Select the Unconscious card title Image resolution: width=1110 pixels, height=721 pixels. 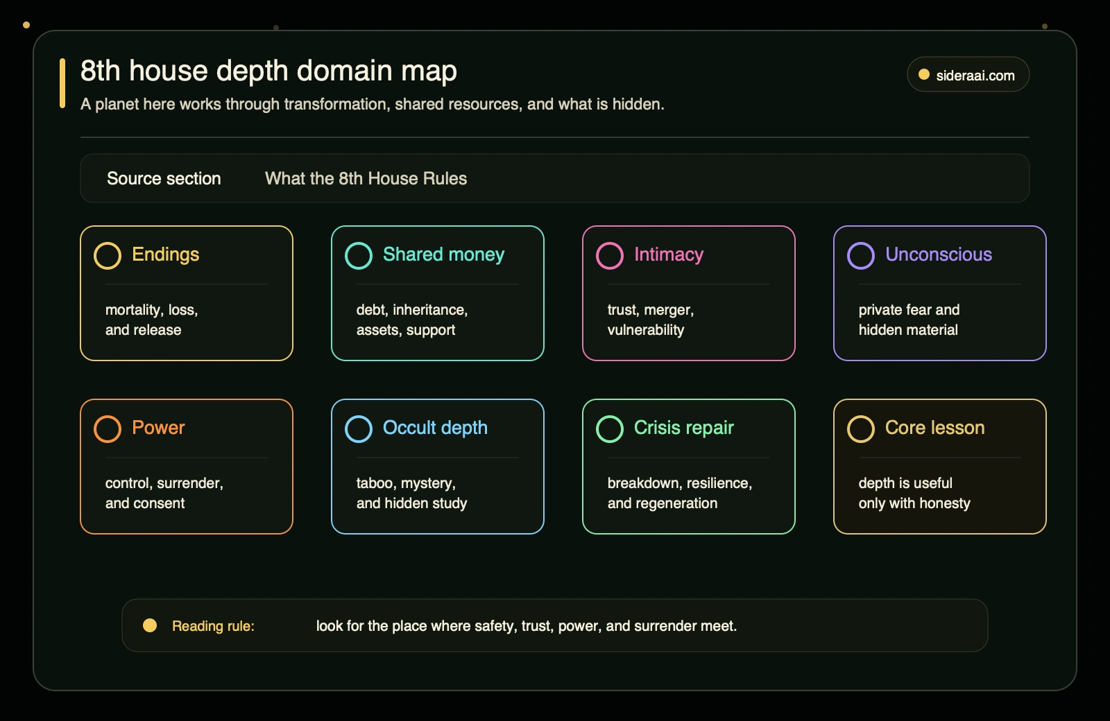(x=939, y=255)
